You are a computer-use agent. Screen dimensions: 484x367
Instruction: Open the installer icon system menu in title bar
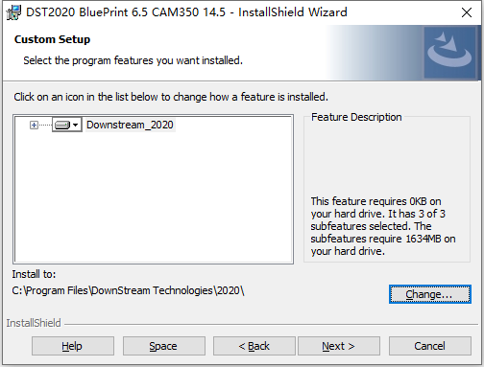coord(13,12)
